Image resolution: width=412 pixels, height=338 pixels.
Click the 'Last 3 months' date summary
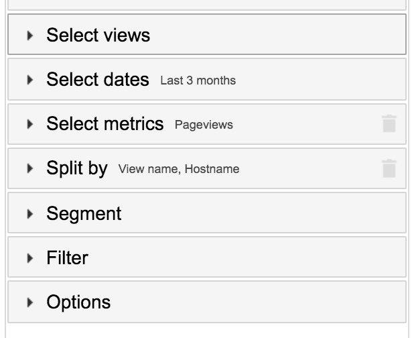tap(198, 81)
